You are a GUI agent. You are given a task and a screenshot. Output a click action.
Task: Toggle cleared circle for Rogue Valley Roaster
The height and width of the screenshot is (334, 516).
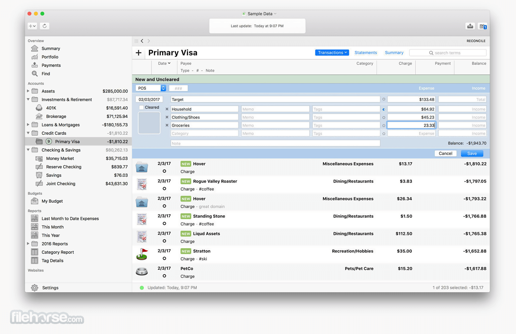(x=164, y=189)
